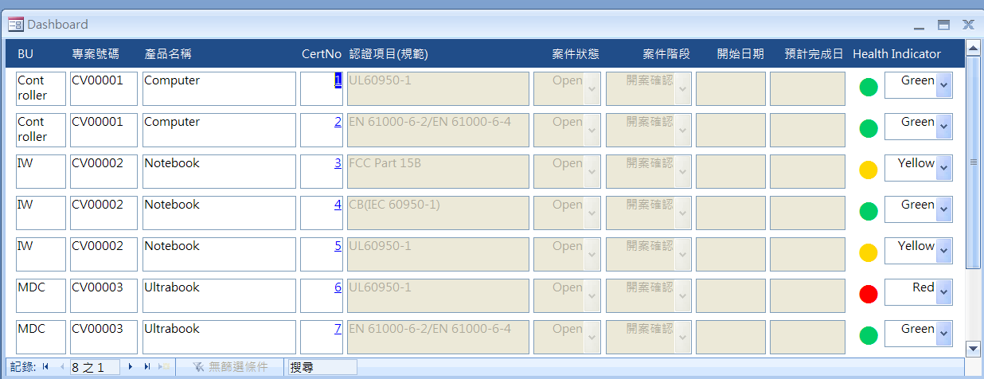Click the Ultrabook product name field for CertNo 6
The width and height of the screenshot is (984, 379).
pyautogui.click(x=218, y=295)
